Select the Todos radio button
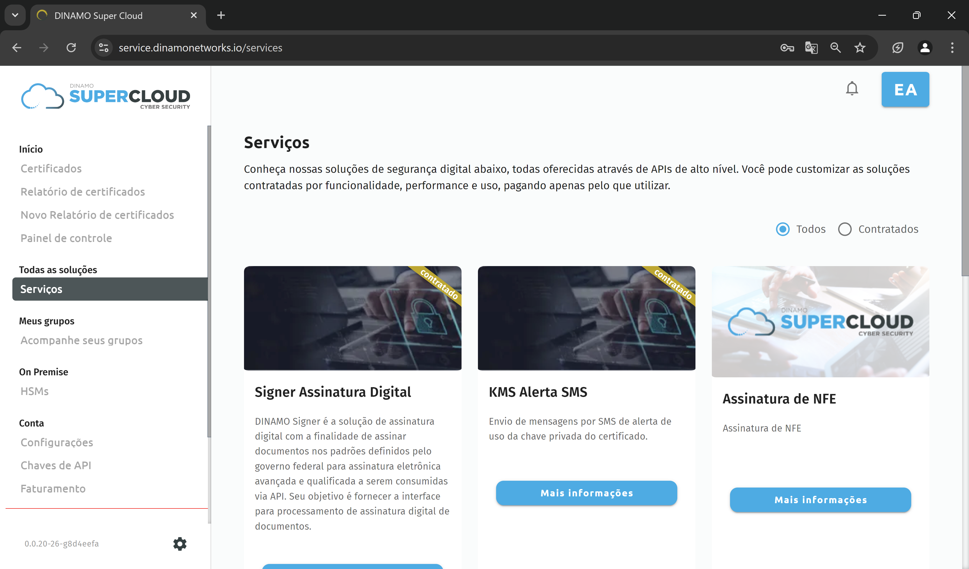 point(783,229)
